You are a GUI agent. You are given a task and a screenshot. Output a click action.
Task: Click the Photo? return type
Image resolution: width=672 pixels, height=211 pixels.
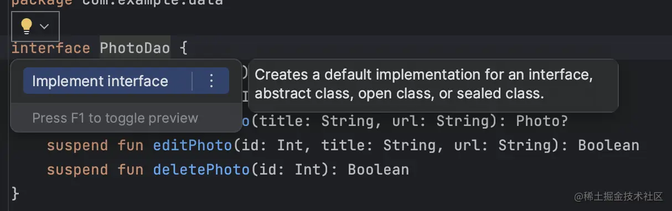tap(542, 121)
